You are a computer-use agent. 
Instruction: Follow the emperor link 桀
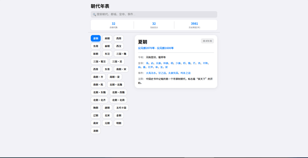pyautogui.click(x=166, y=67)
